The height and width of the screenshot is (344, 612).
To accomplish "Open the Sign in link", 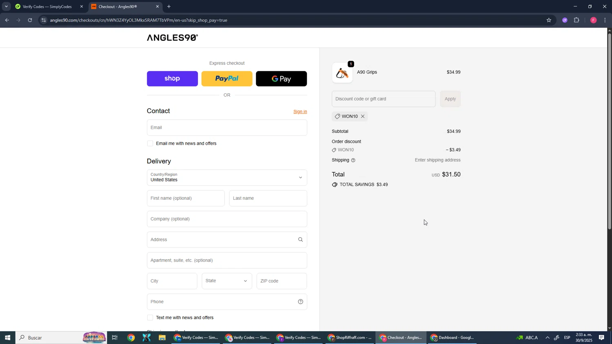I will [x=300, y=112].
